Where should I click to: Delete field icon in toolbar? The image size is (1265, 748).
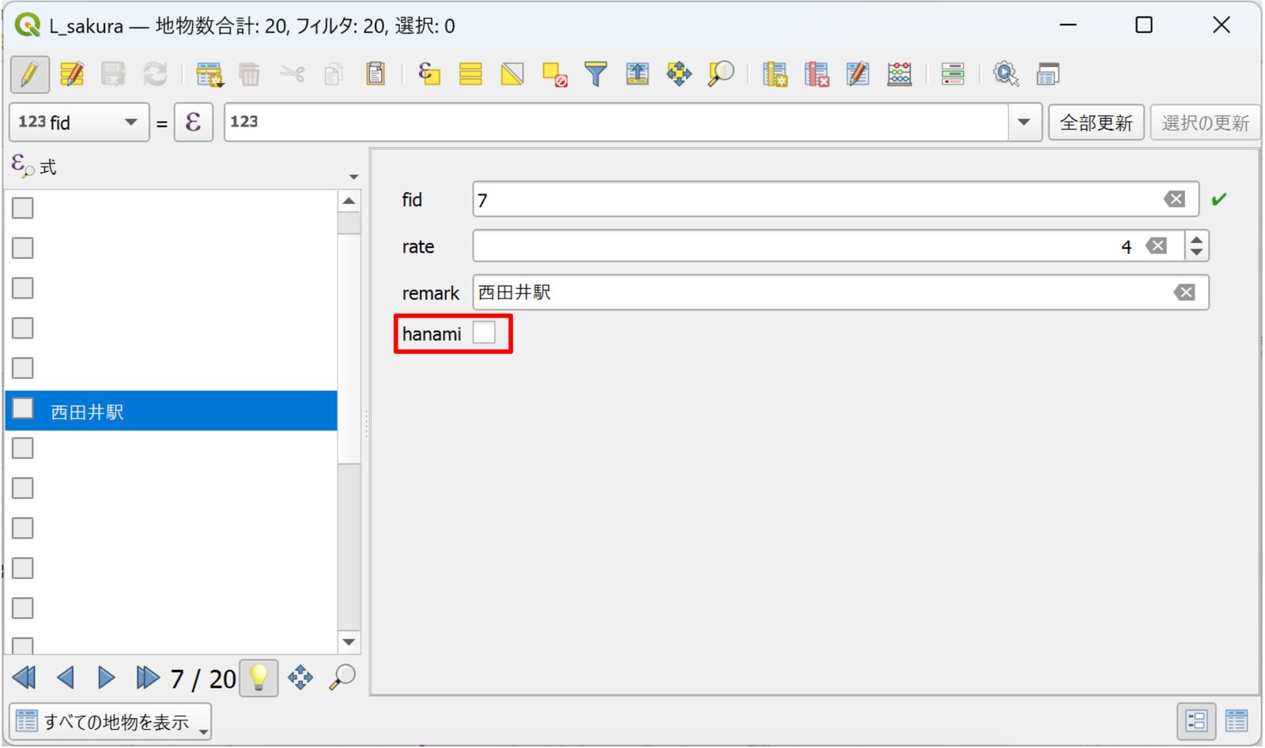coord(817,75)
